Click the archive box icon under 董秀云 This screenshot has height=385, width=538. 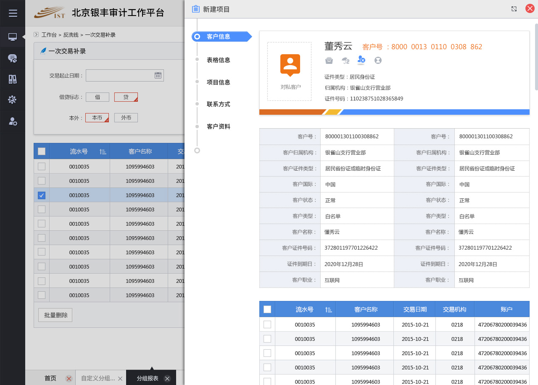click(329, 61)
